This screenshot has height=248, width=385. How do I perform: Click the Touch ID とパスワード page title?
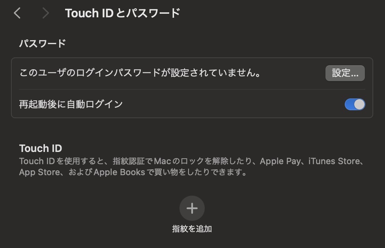click(x=123, y=13)
